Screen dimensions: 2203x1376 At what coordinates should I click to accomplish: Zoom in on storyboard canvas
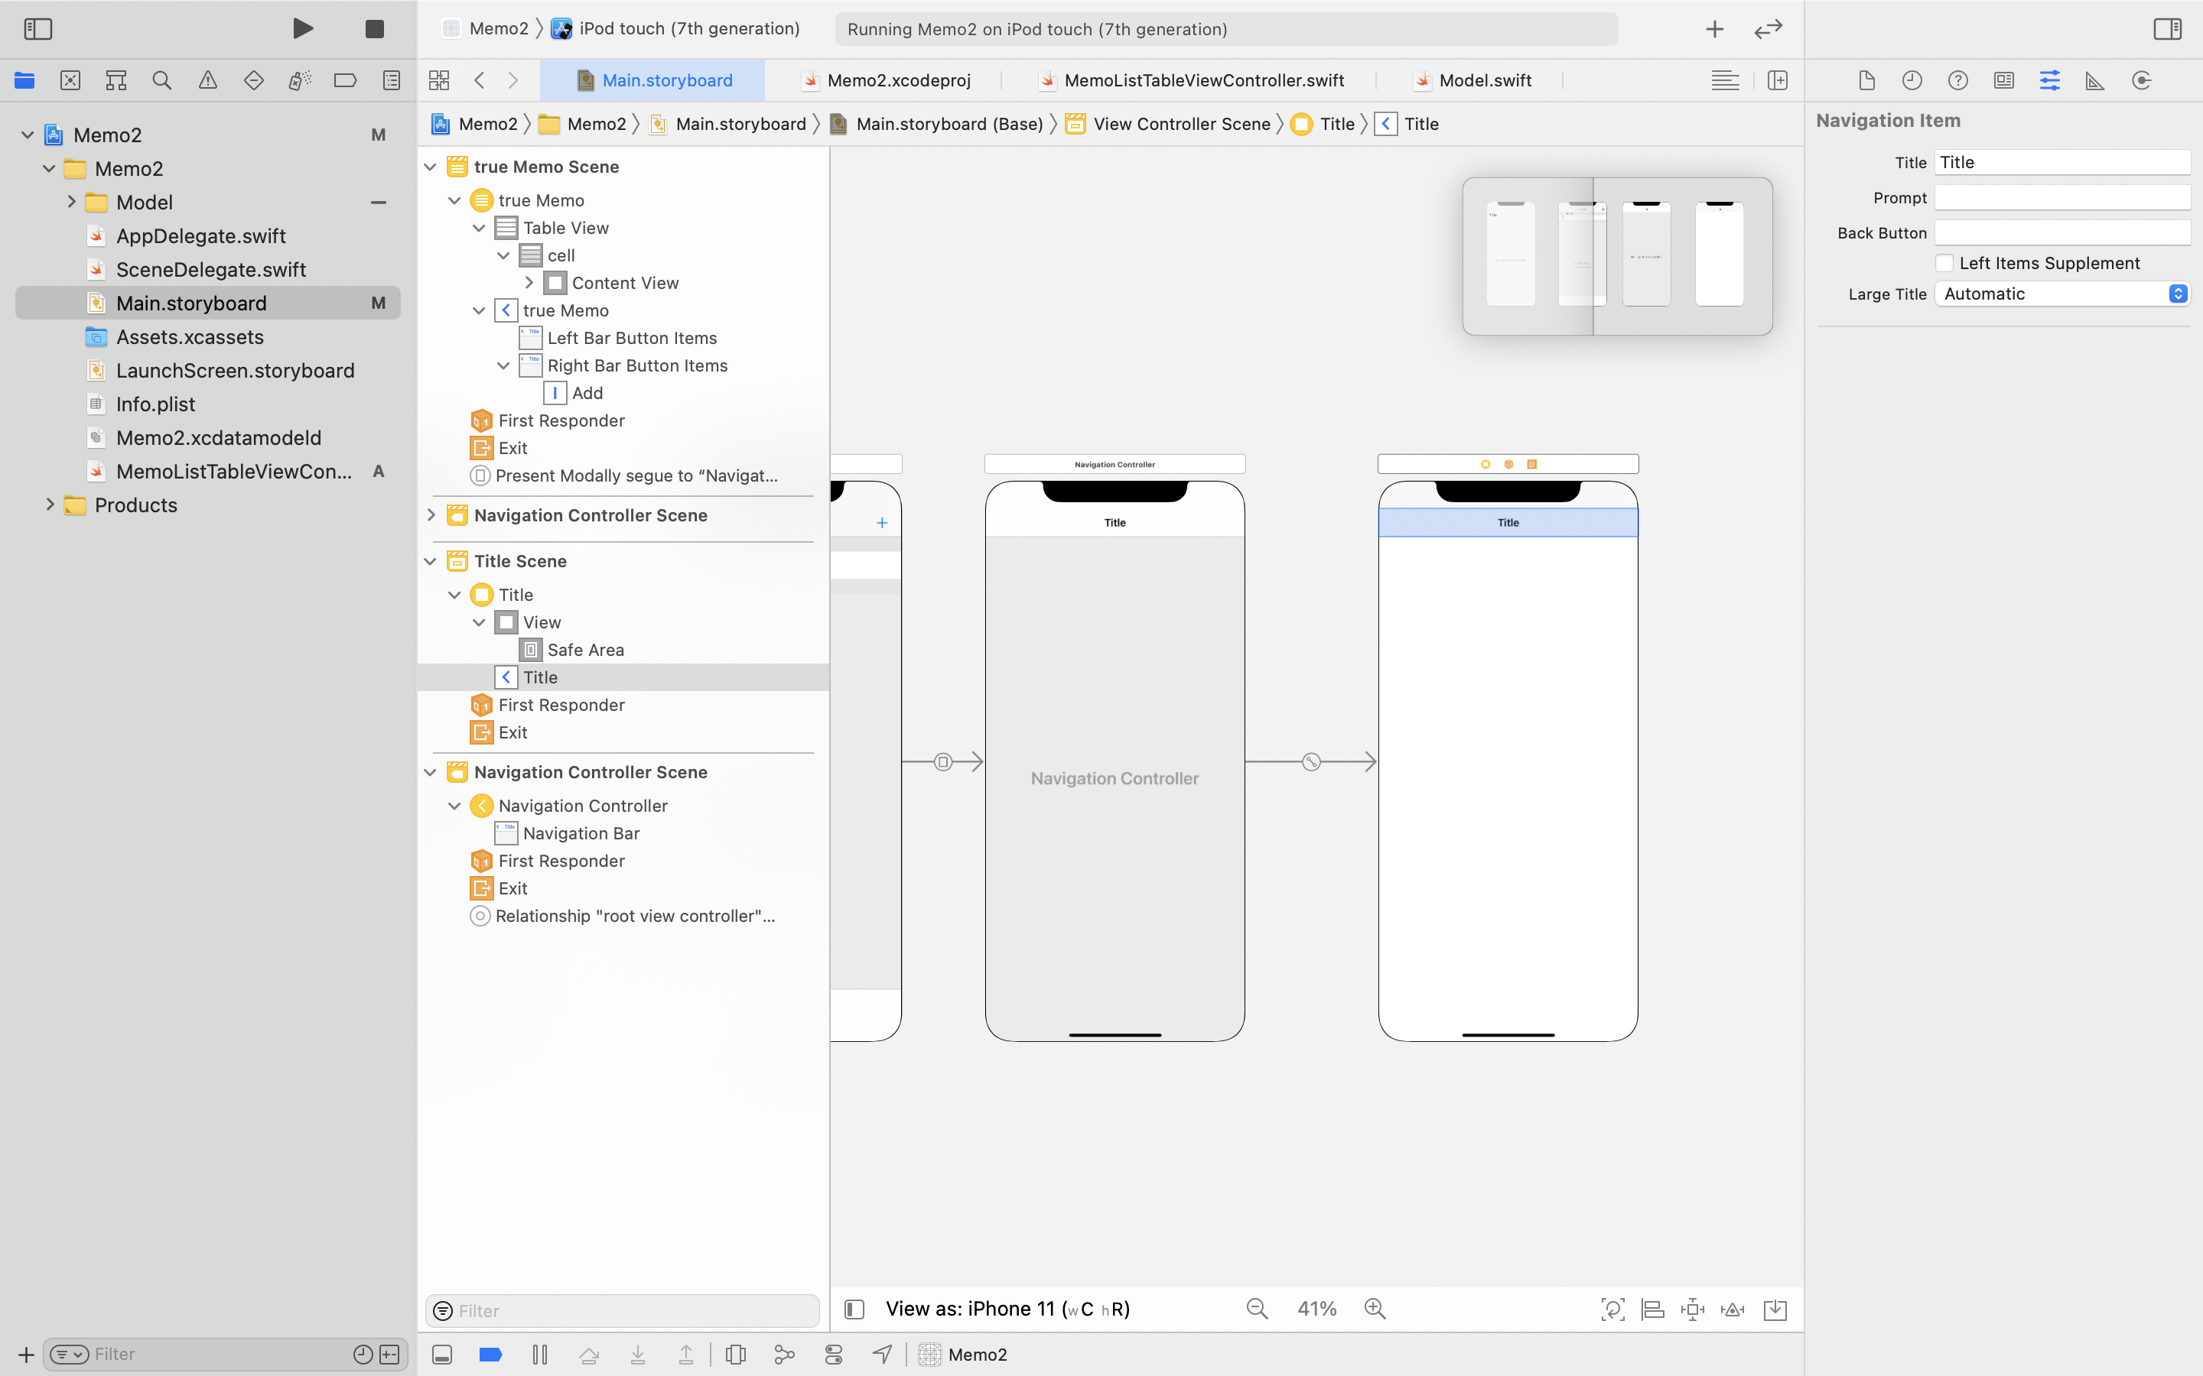pyautogui.click(x=1375, y=1309)
